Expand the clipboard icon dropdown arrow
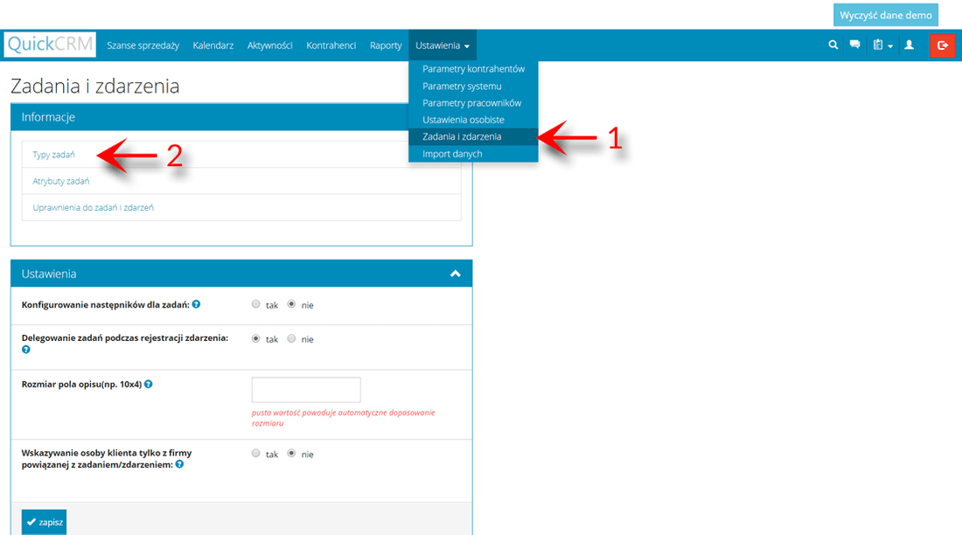 pos(889,44)
